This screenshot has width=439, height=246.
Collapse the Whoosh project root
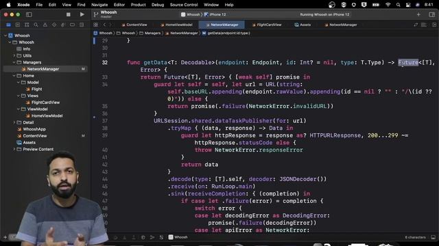coord(5,36)
